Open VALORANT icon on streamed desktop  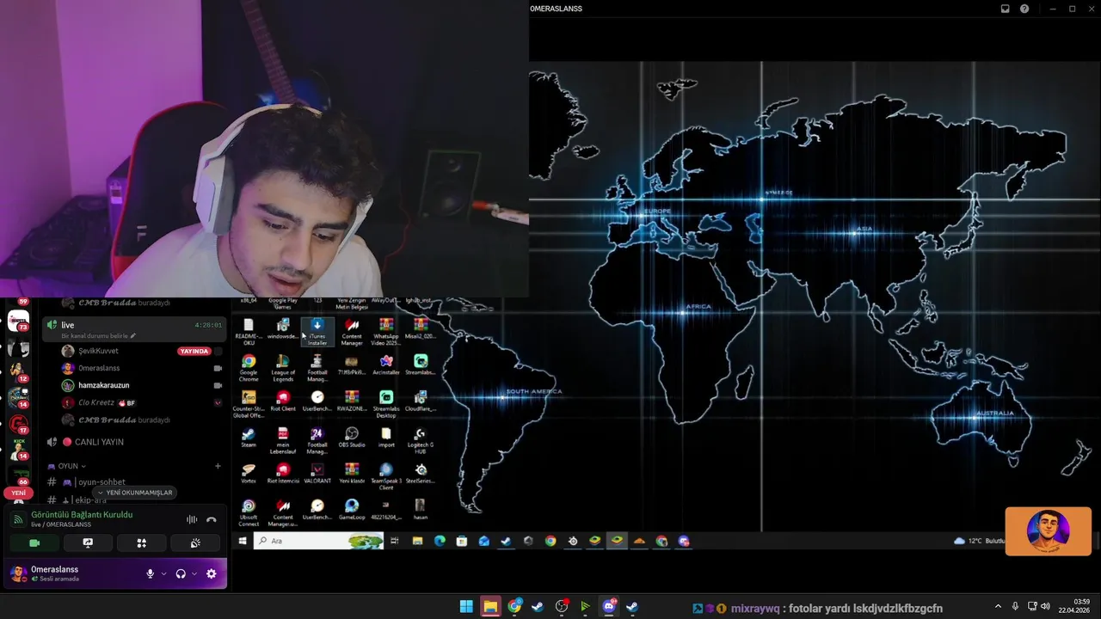point(317,474)
